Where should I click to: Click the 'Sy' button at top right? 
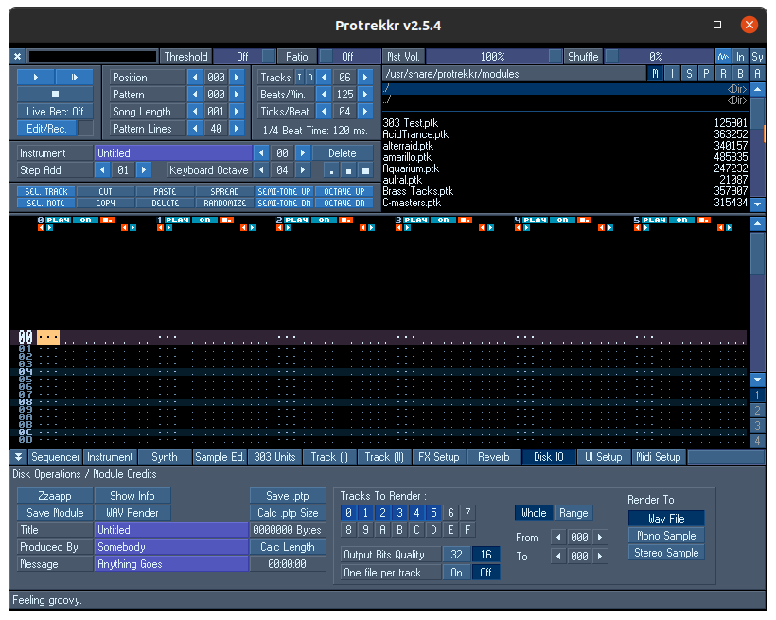coord(757,57)
